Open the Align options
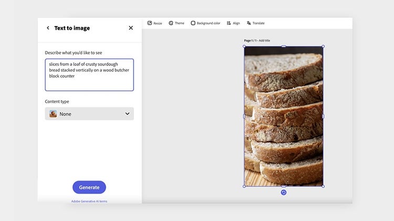 coord(233,23)
